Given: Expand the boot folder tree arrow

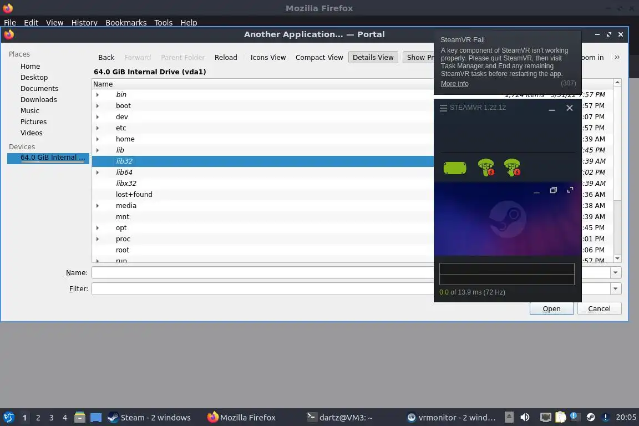Looking at the screenshot, I should point(98,105).
